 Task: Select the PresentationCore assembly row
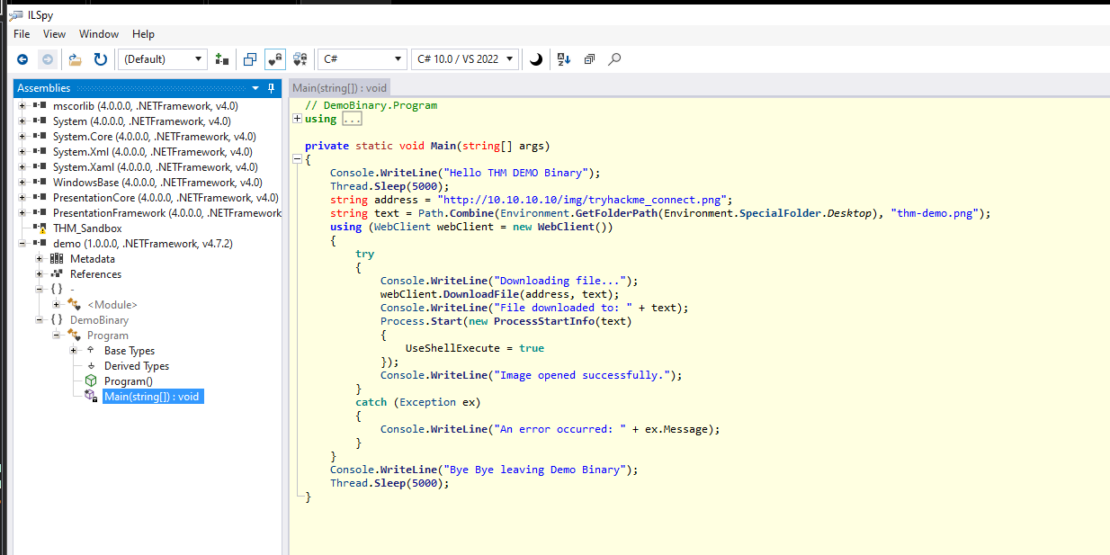(x=166, y=198)
